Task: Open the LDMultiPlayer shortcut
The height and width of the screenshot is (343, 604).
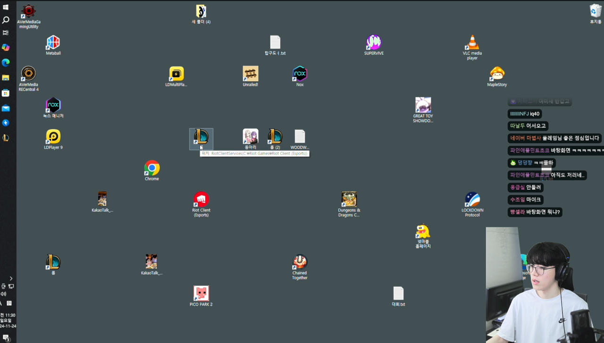Action: pyautogui.click(x=176, y=77)
